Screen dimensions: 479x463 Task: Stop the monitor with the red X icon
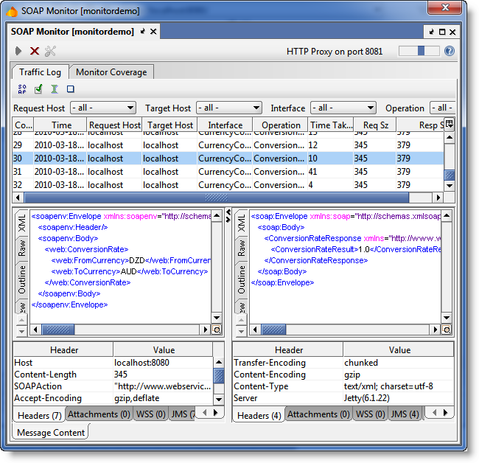tap(35, 51)
